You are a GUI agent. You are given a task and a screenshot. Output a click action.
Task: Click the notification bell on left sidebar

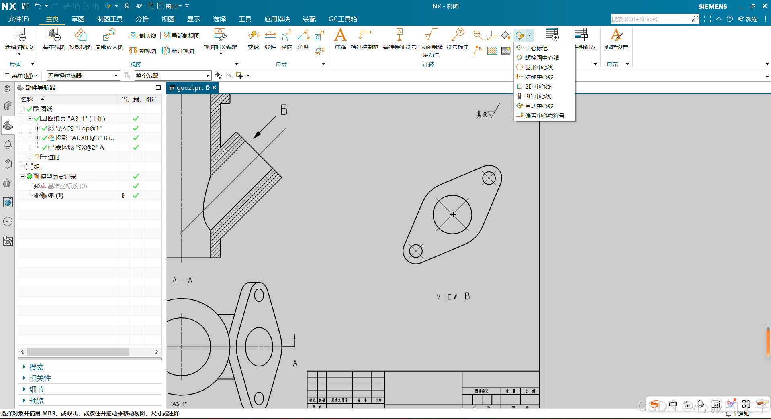[x=8, y=144]
